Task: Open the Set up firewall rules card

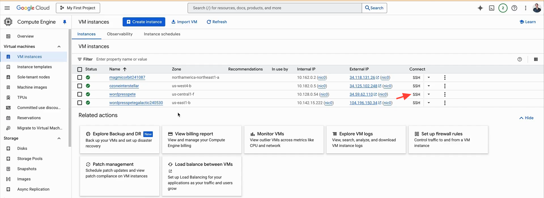Action: pos(448,140)
